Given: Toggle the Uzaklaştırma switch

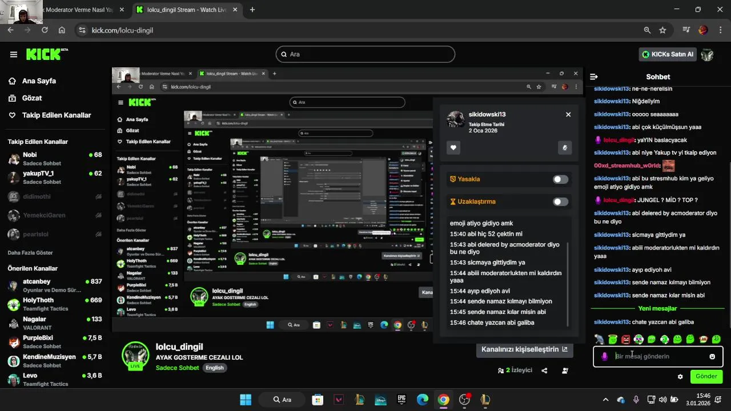Looking at the screenshot, I should pos(561,202).
